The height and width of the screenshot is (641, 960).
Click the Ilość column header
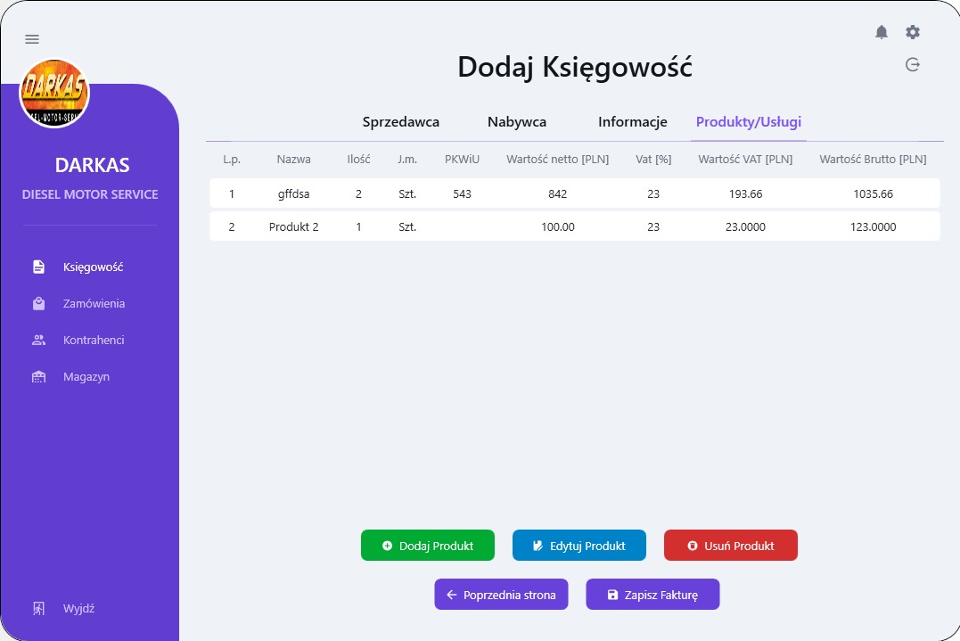tap(359, 160)
